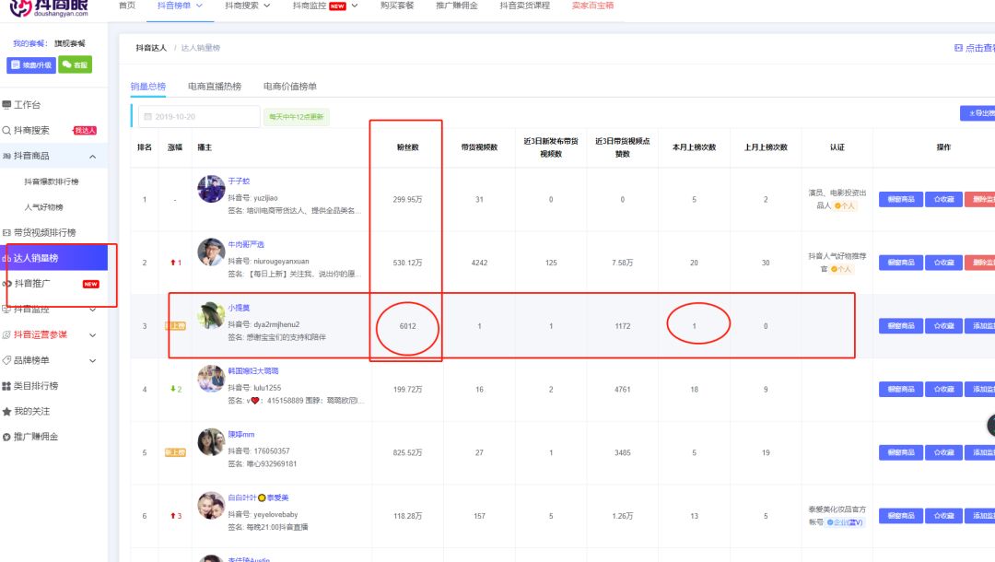Image resolution: width=995 pixels, height=562 pixels.
Task: Click the 于子蛟 name link
Action: click(239, 181)
